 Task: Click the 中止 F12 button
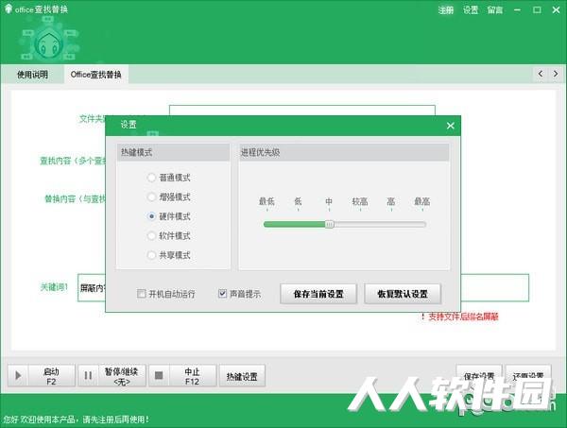182,376
